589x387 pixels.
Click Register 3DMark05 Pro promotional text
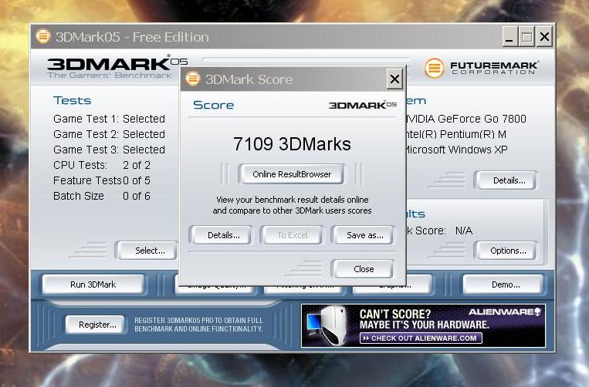(198, 325)
